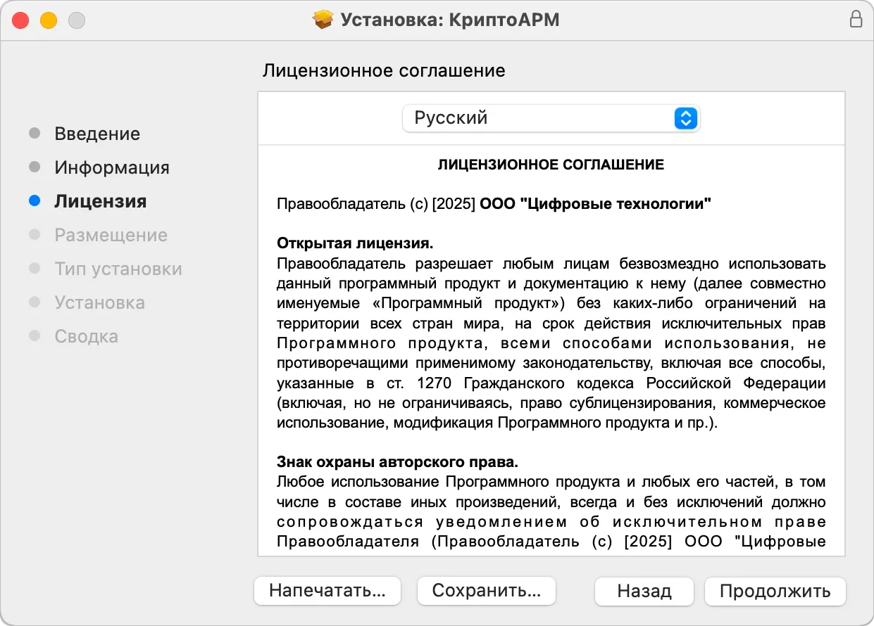Click the lock icon at top right
This screenshot has width=874, height=626.
click(856, 20)
